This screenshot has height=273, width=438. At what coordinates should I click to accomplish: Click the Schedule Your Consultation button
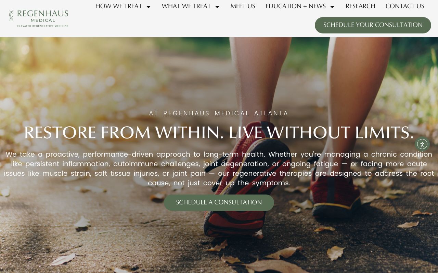[373, 25]
